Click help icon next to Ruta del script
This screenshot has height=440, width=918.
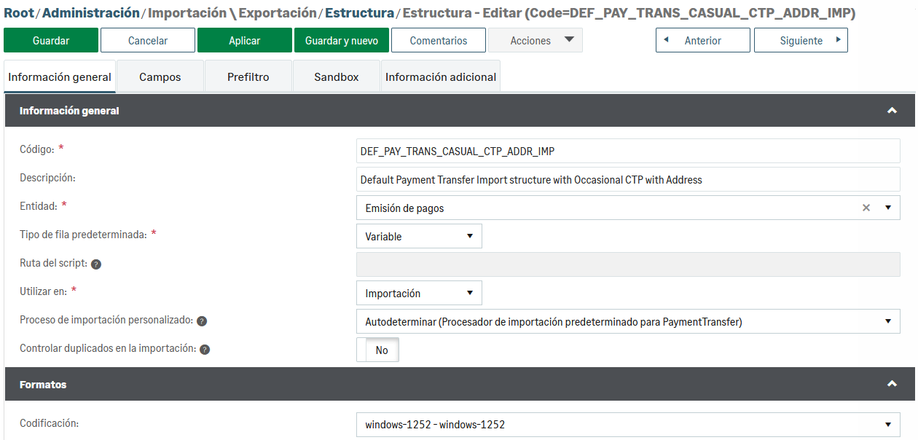[x=96, y=264]
